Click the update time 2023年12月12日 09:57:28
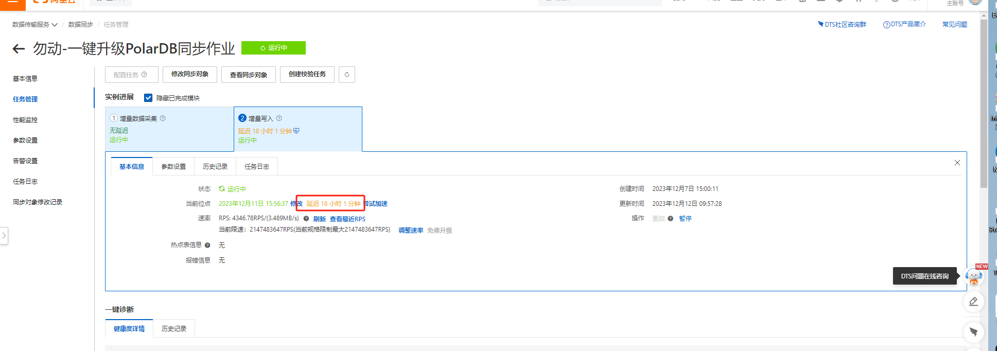997x351 pixels. [x=687, y=204]
